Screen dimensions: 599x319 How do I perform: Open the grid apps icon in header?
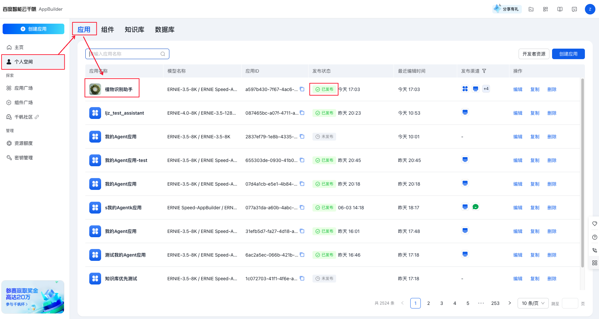point(546,9)
